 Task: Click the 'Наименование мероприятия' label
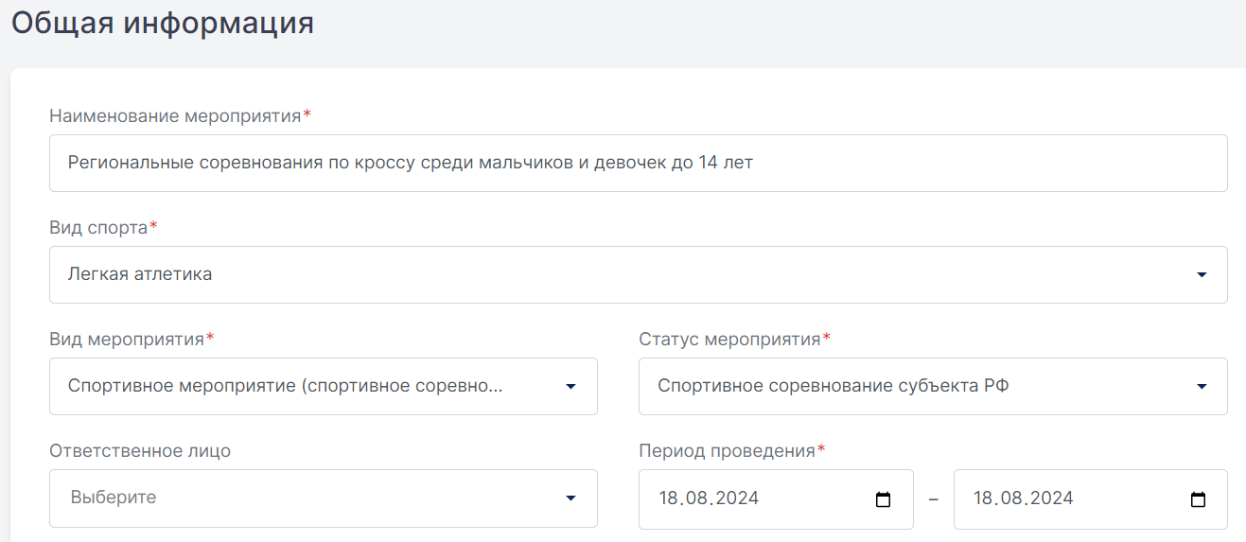tap(175, 116)
